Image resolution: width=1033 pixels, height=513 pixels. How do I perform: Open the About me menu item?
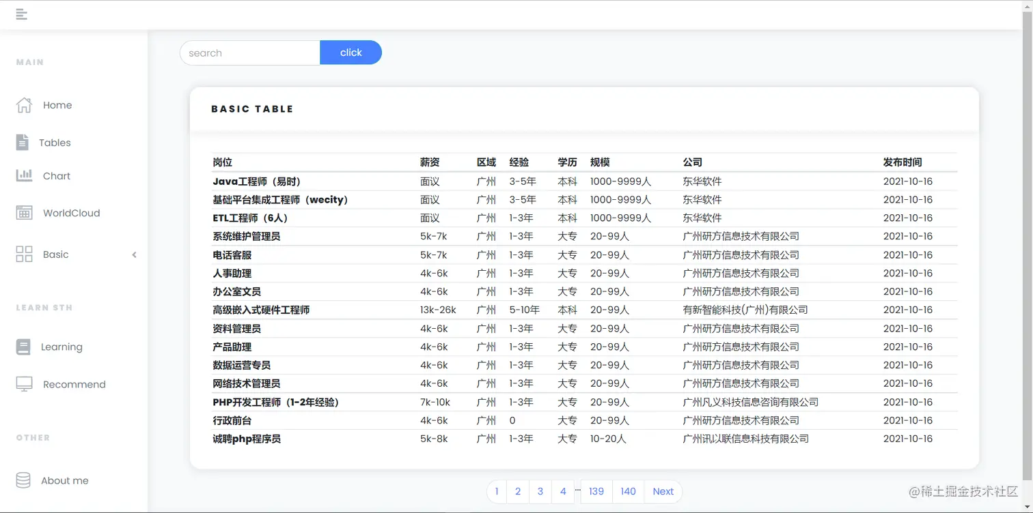click(65, 480)
